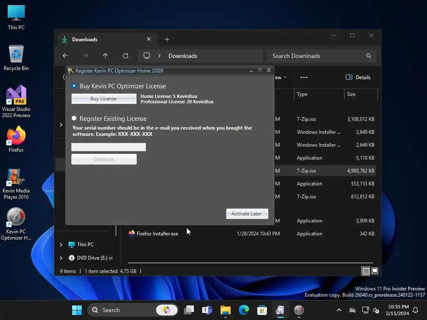The image size is (427, 320).
Task: Open Kevin PC Optimizer desktop shortcut
Action: pos(16,224)
